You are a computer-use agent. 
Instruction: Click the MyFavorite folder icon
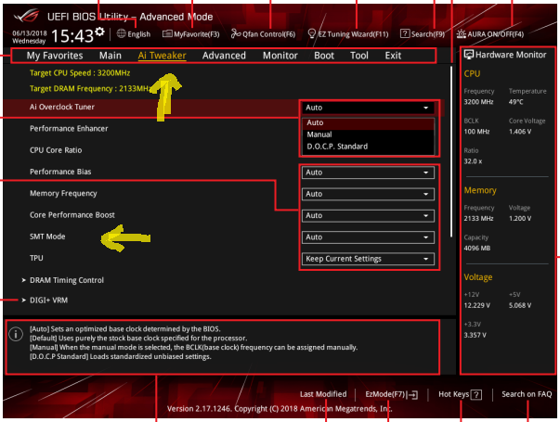[x=167, y=33]
